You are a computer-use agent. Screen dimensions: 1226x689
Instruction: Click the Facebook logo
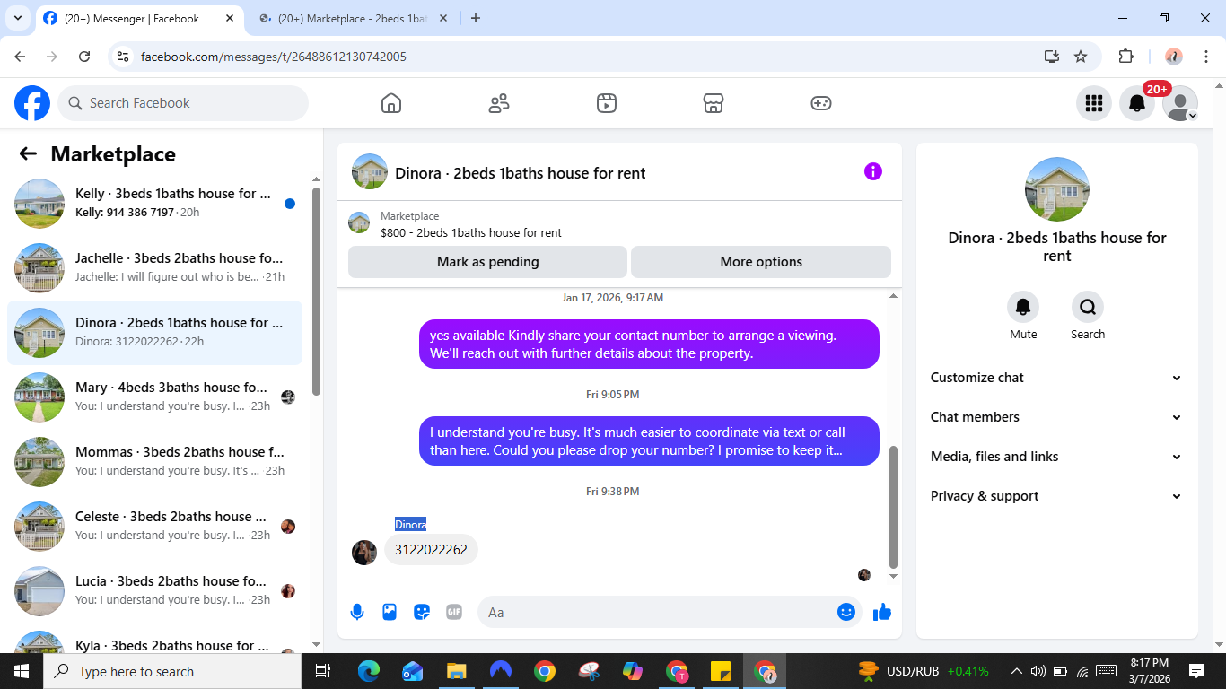[32, 103]
